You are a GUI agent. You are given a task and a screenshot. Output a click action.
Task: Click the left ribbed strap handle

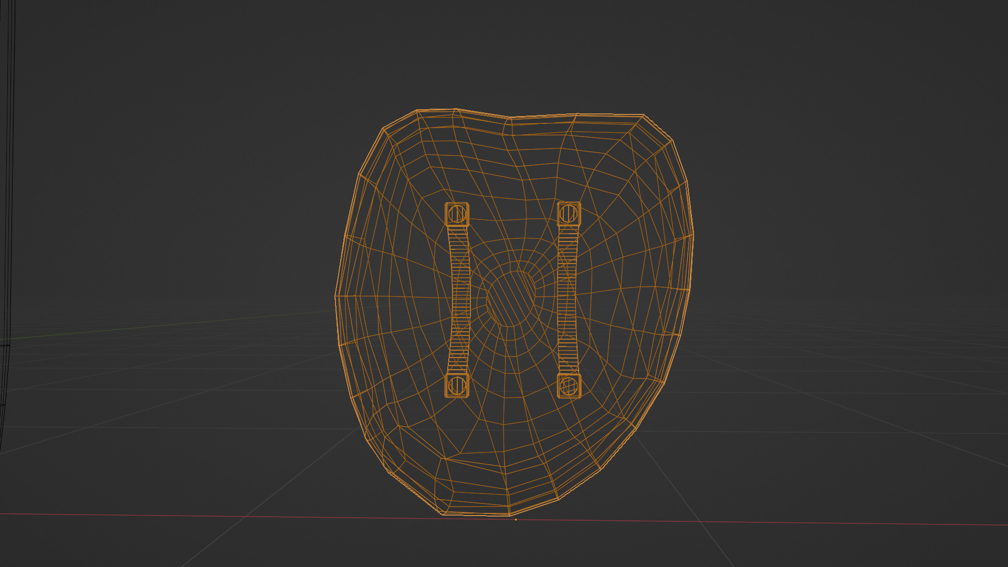coord(460,299)
